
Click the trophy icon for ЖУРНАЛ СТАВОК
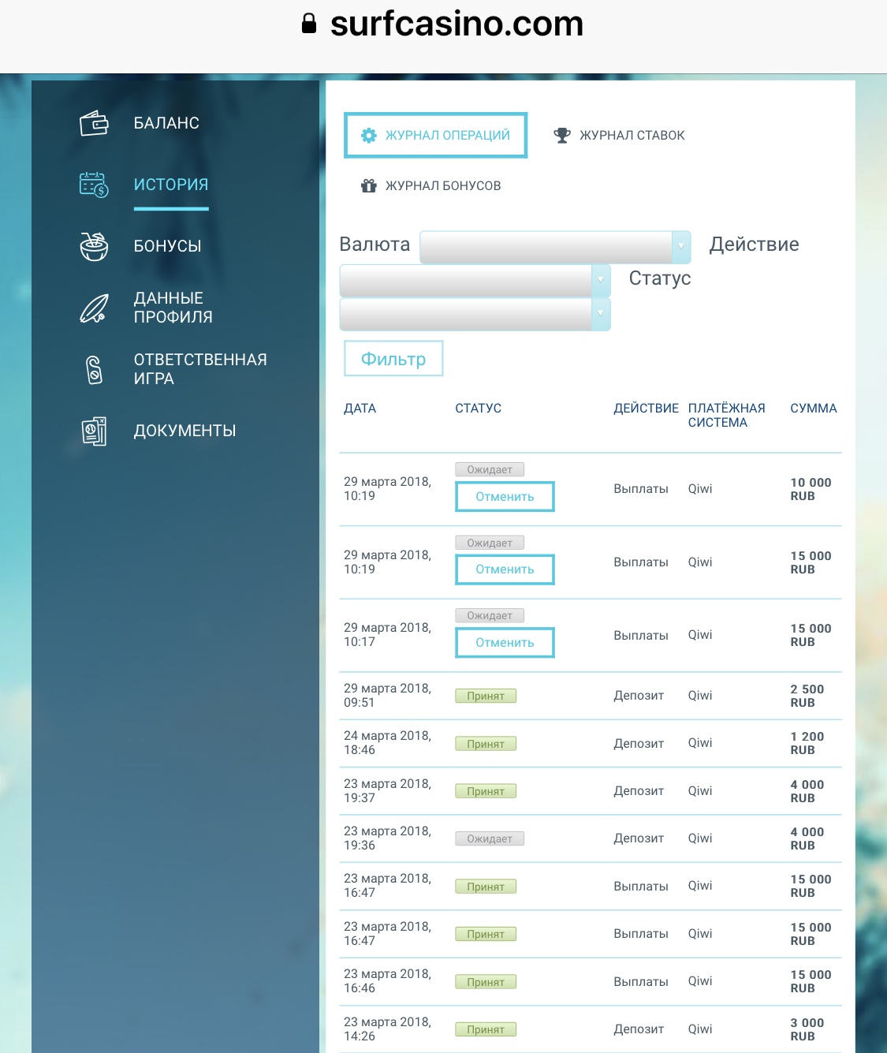pyautogui.click(x=561, y=136)
